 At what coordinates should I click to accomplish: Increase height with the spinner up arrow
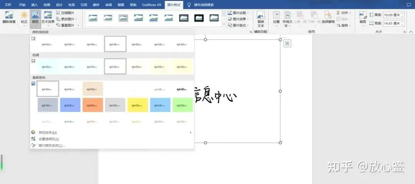403,14
